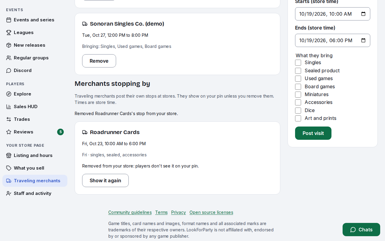This screenshot has height=241, width=385.
Task: Click the people icon beside Regular groups
Action: coord(9,58)
